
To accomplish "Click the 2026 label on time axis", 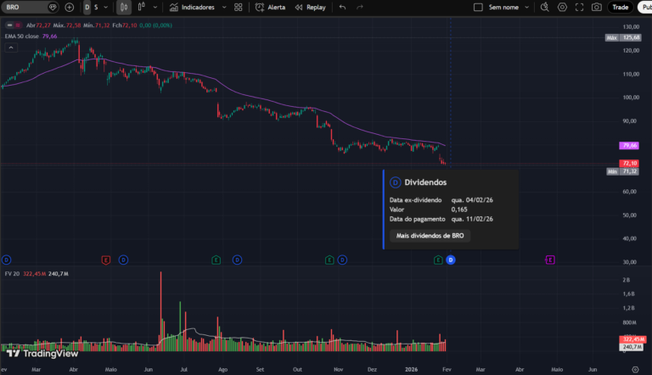I will (411, 369).
